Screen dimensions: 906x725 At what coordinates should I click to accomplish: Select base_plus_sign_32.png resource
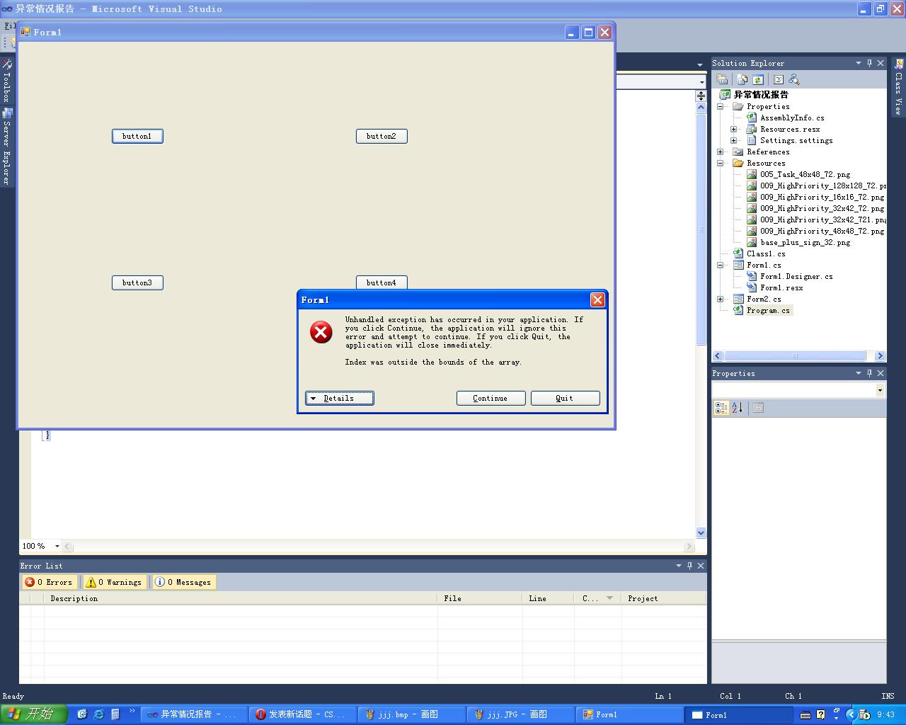coord(805,242)
